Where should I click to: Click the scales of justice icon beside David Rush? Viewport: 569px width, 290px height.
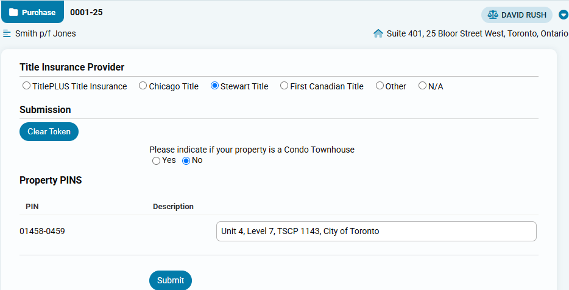pos(493,15)
